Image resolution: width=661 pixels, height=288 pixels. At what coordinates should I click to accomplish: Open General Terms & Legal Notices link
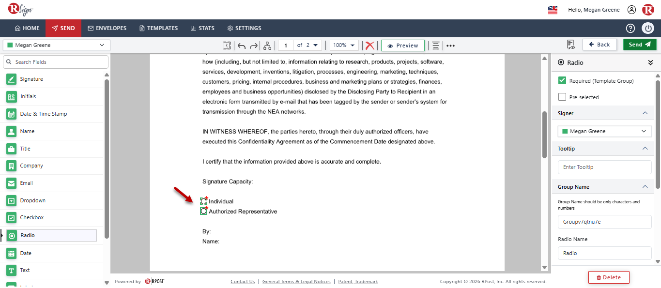296,282
